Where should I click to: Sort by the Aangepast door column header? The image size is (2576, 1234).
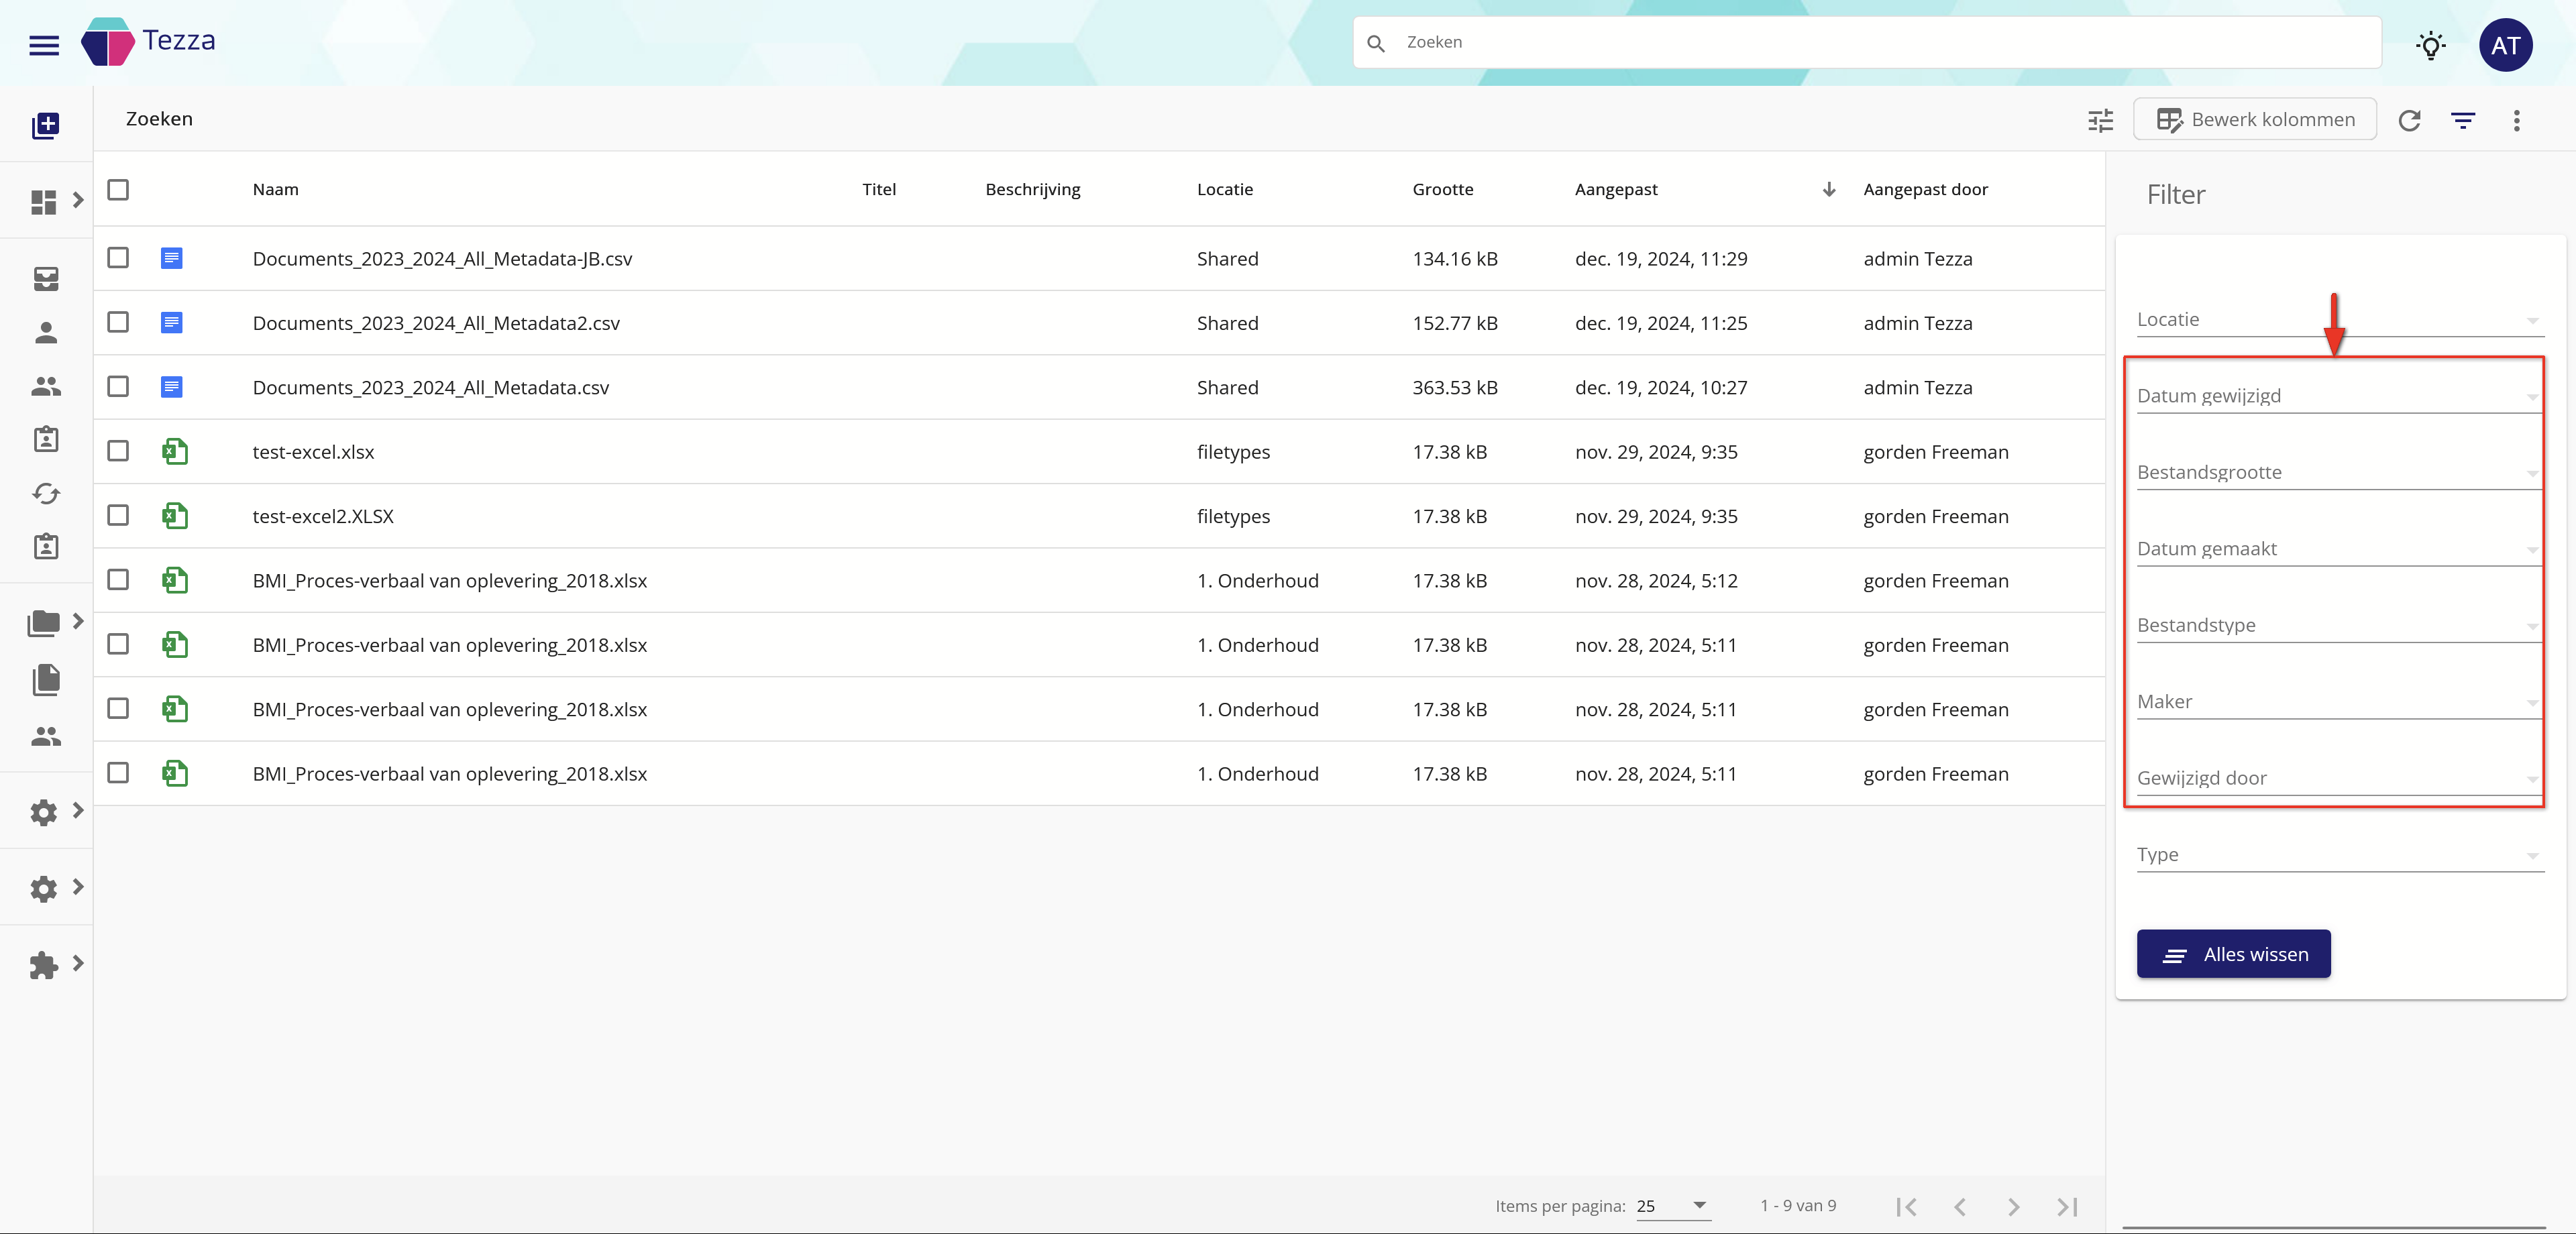click(1925, 190)
